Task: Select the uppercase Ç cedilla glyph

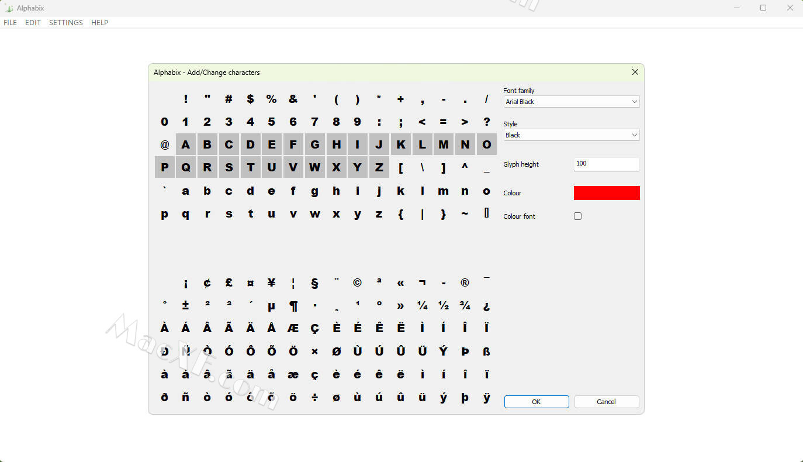Action: tap(314, 328)
